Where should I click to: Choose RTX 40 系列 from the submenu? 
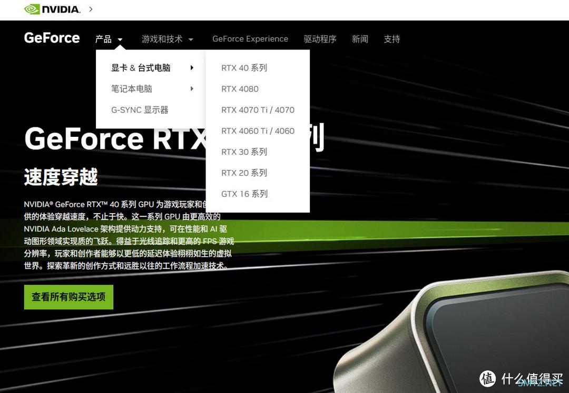click(x=244, y=68)
